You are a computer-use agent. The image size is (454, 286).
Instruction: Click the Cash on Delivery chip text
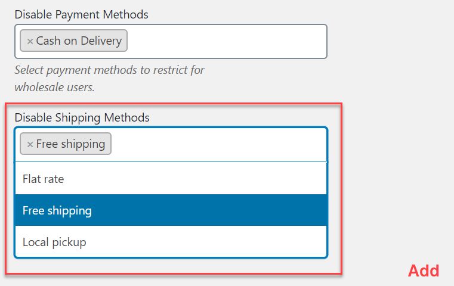79,41
